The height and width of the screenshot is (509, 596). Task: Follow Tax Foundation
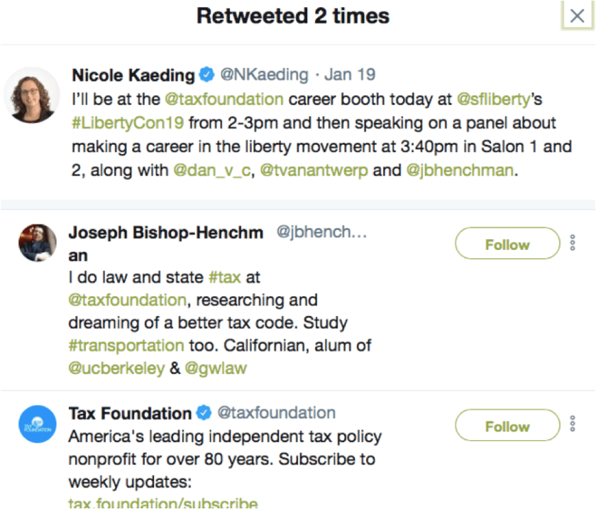[x=507, y=426]
